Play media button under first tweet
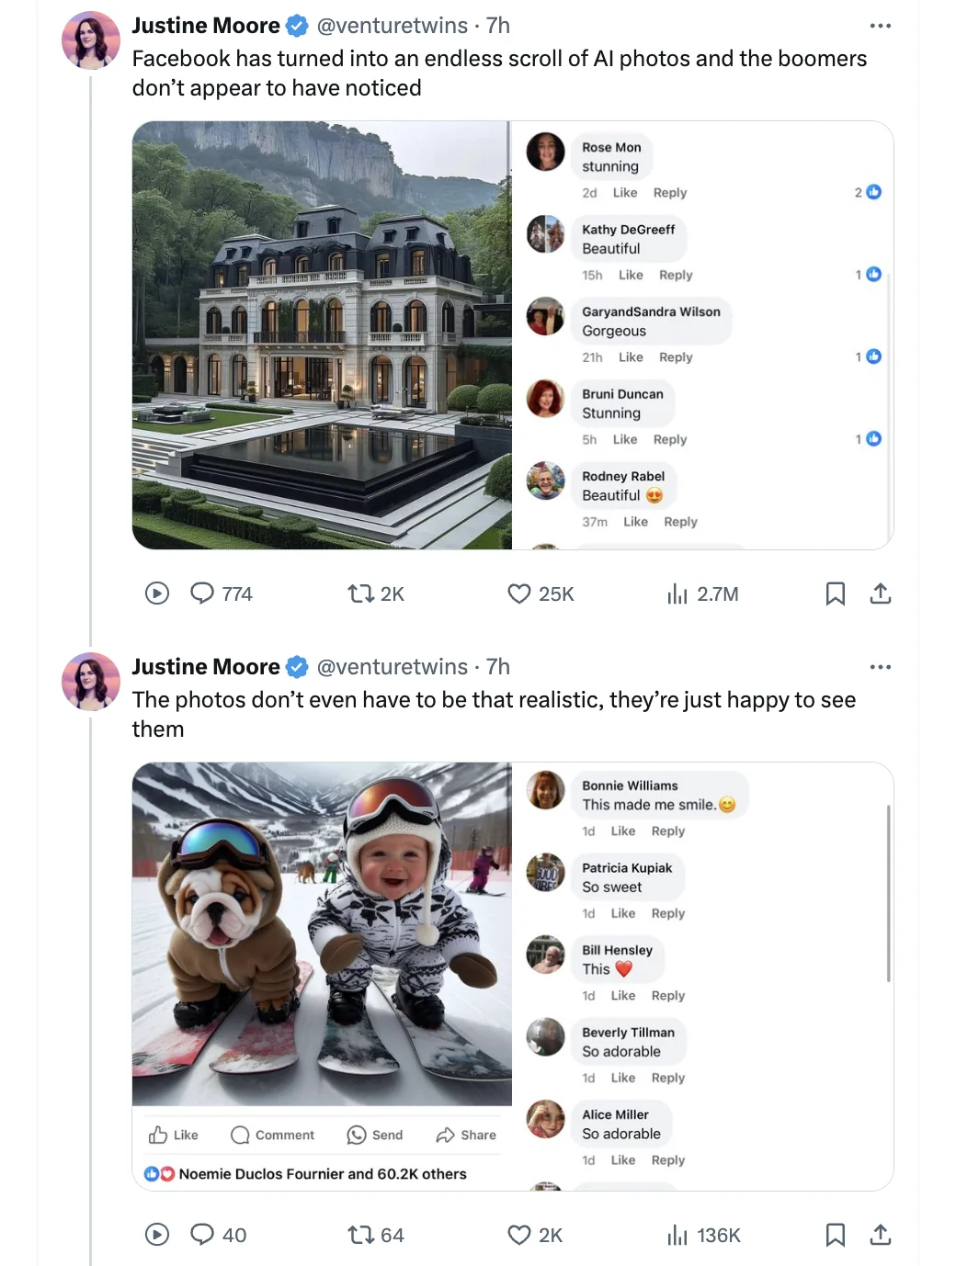Screen dimensions: 956x1266 (x=157, y=593)
